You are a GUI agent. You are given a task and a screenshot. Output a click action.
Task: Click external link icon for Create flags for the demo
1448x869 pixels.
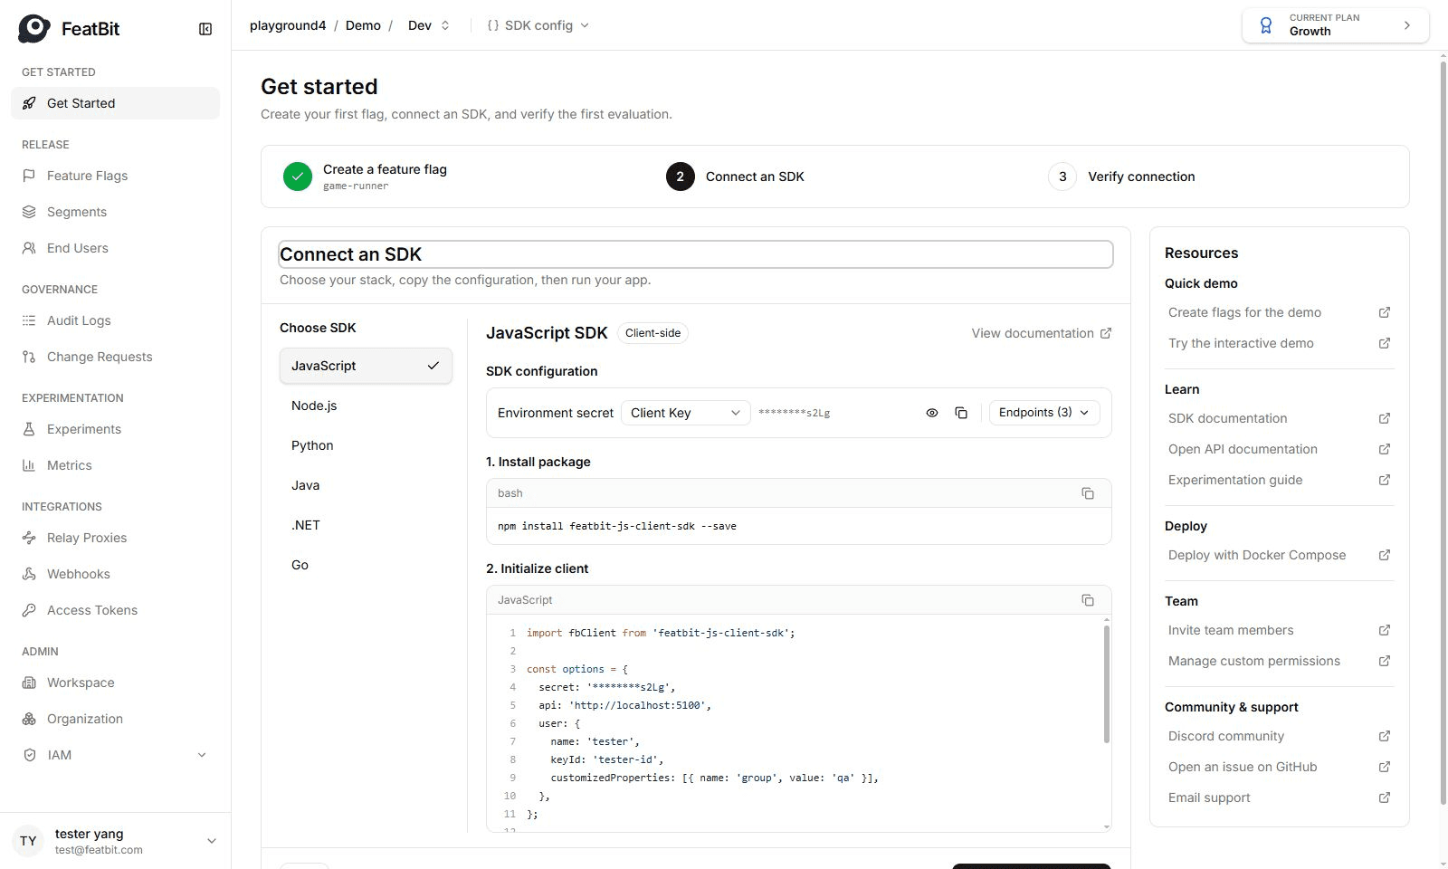pyautogui.click(x=1385, y=312)
